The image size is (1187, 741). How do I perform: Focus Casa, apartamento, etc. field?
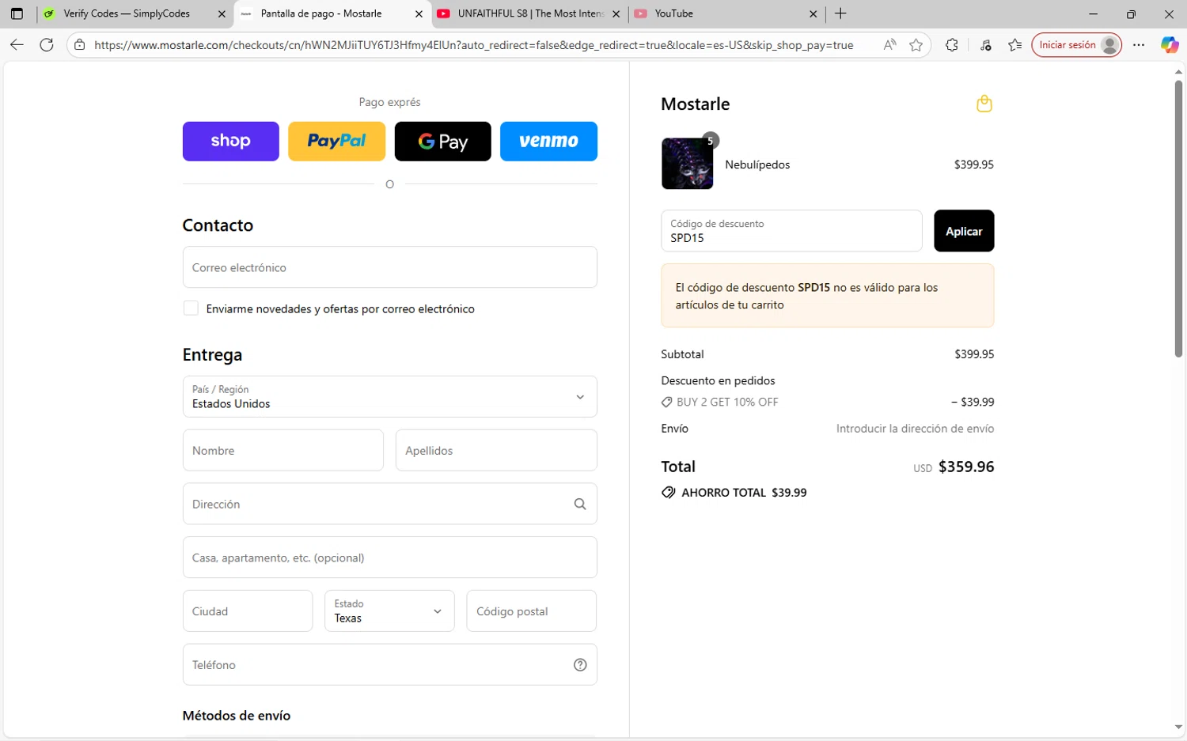pyautogui.click(x=389, y=558)
